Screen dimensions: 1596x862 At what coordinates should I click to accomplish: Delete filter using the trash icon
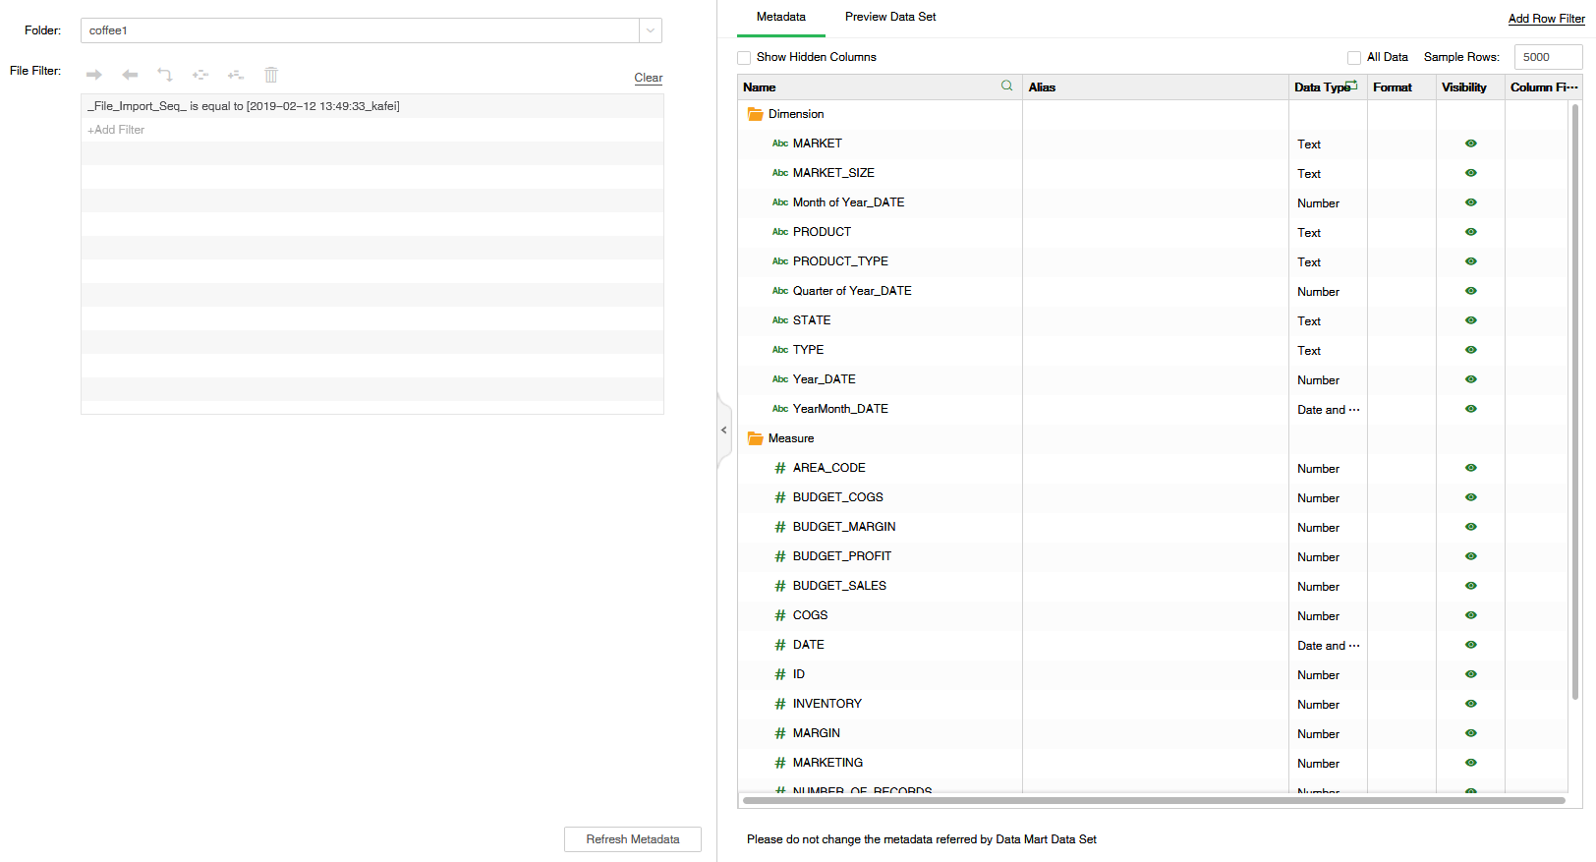click(x=271, y=75)
